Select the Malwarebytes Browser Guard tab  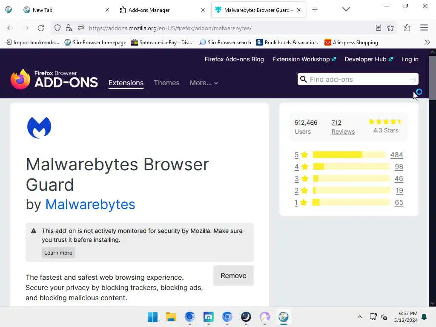[x=258, y=10]
